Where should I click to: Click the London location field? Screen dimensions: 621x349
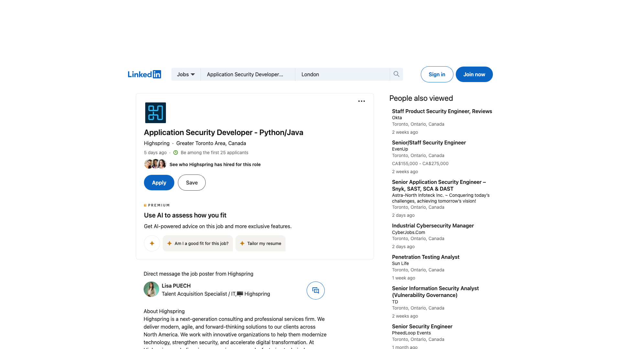(343, 74)
